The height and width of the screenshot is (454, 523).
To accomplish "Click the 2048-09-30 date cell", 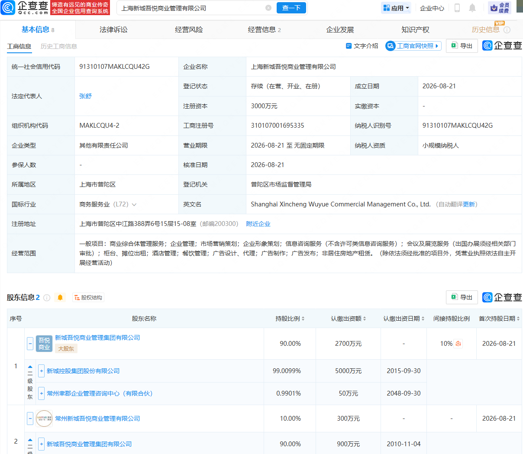I will (x=404, y=393).
